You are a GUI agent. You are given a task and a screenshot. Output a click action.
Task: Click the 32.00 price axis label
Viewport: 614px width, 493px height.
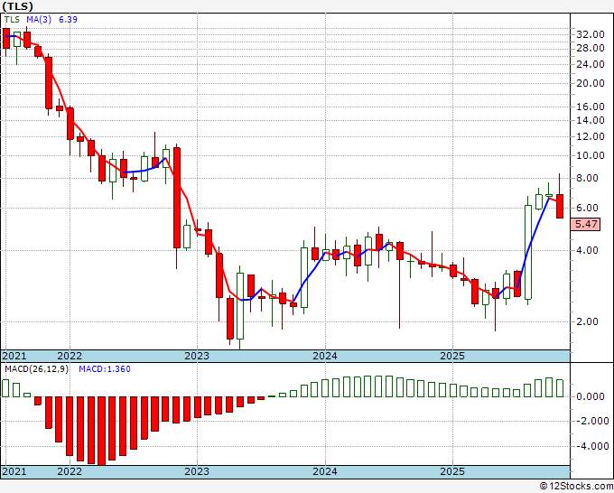(x=591, y=34)
